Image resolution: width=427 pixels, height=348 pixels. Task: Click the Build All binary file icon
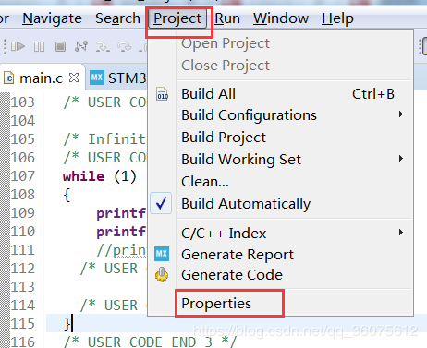(x=162, y=94)
